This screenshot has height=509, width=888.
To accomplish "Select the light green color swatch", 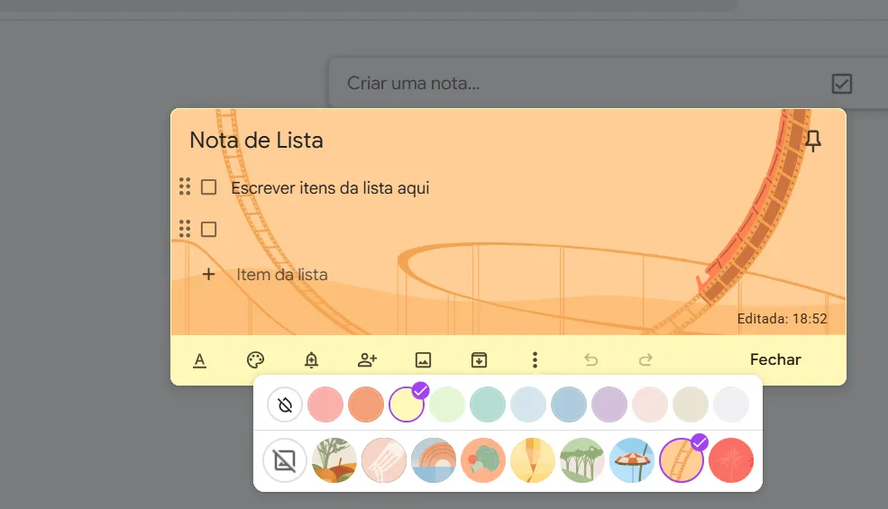I will tap(447, 405).
